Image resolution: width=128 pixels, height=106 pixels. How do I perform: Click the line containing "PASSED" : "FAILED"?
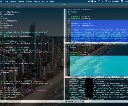(27, 52)
